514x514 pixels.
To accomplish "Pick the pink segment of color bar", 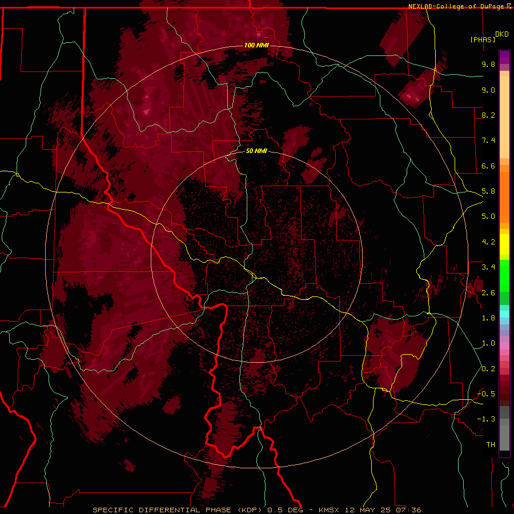I will tap(504, 346).
